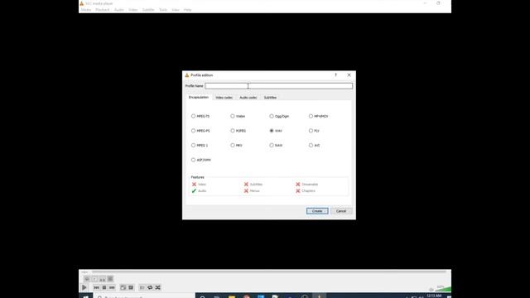The width and height of the screenshot is (530, 298).
Task: Open the View menu in VLC
Action: click(176, 10)
